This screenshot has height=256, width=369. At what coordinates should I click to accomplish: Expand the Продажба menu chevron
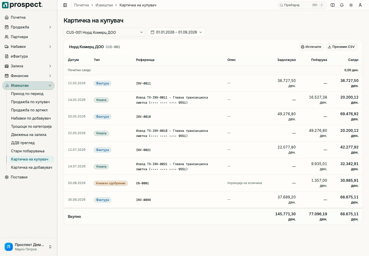[50, 27]
